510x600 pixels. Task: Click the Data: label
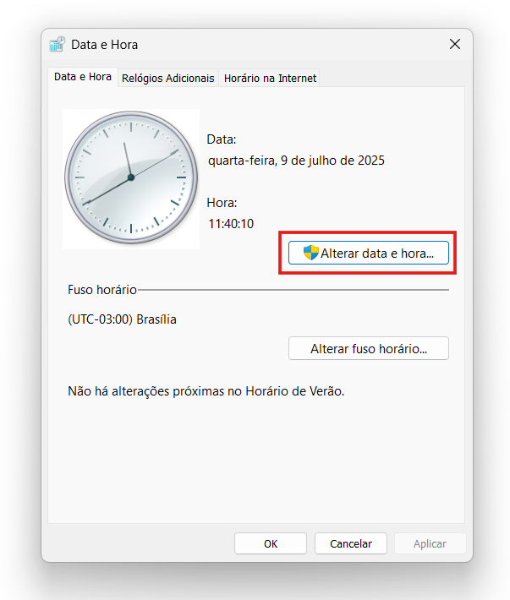[222, 139]
